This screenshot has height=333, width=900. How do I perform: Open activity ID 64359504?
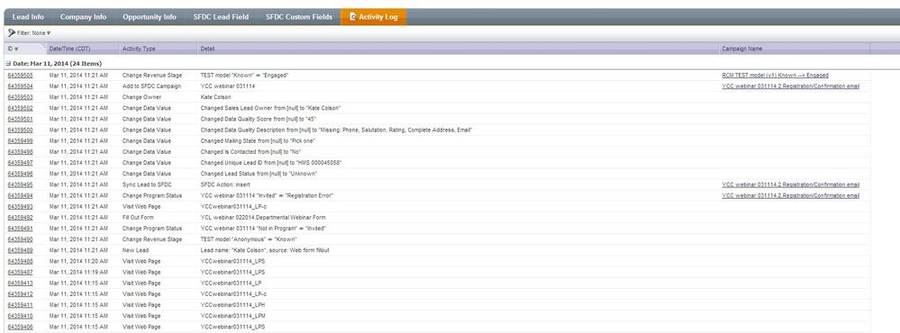click(20, 86)
